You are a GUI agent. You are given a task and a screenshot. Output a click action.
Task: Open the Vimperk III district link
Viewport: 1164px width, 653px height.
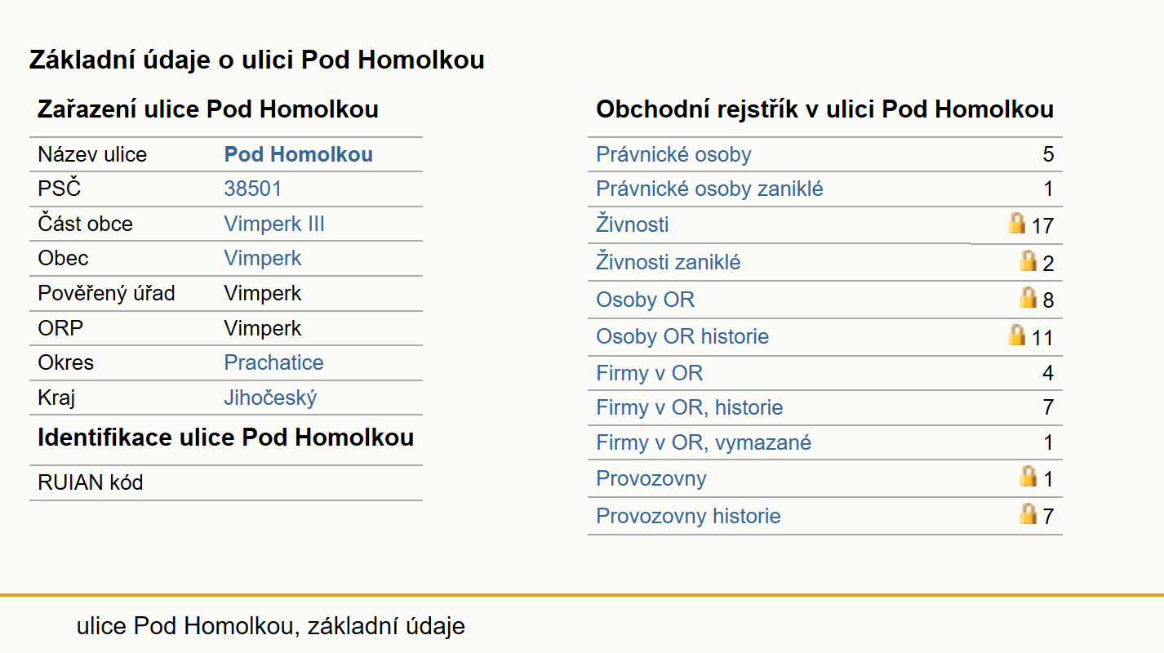coord(274,224)
